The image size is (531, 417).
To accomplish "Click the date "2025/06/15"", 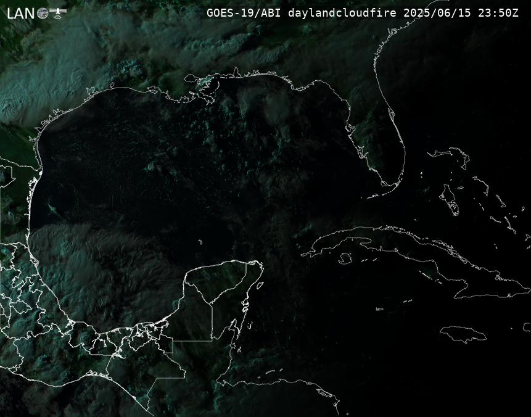I will [x=437, y=13].
